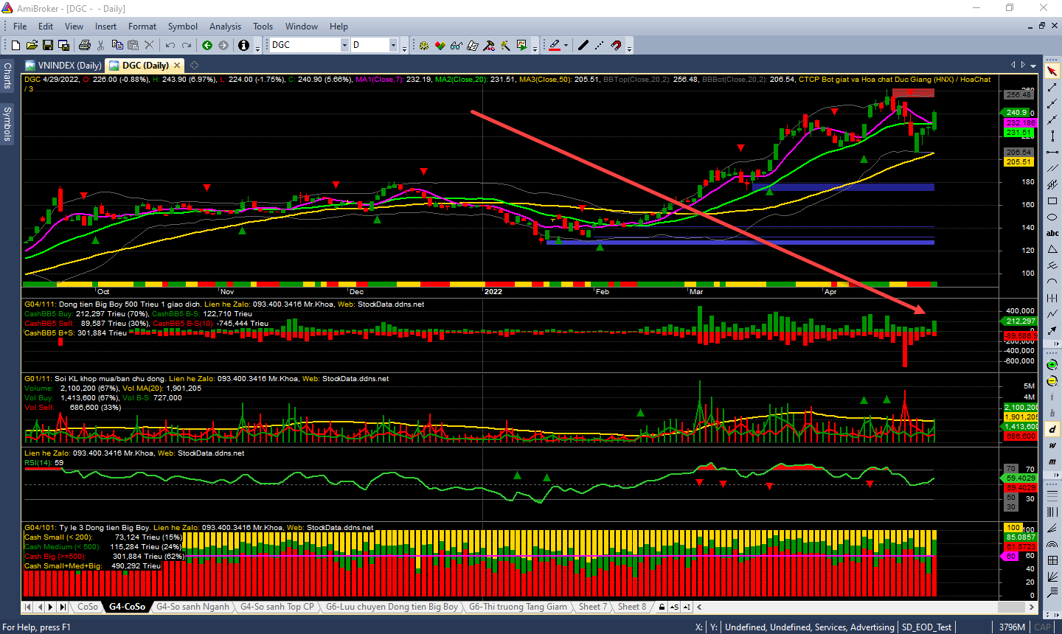Toggle the chart scroll lock icon

[662, 607]
